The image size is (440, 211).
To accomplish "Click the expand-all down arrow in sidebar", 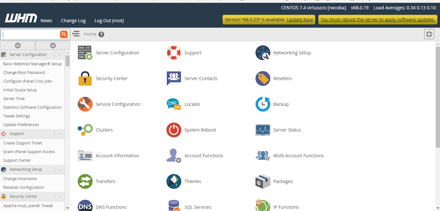I will pos(53,46).
